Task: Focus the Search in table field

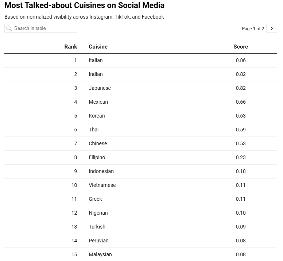Action: pos(41,28)
